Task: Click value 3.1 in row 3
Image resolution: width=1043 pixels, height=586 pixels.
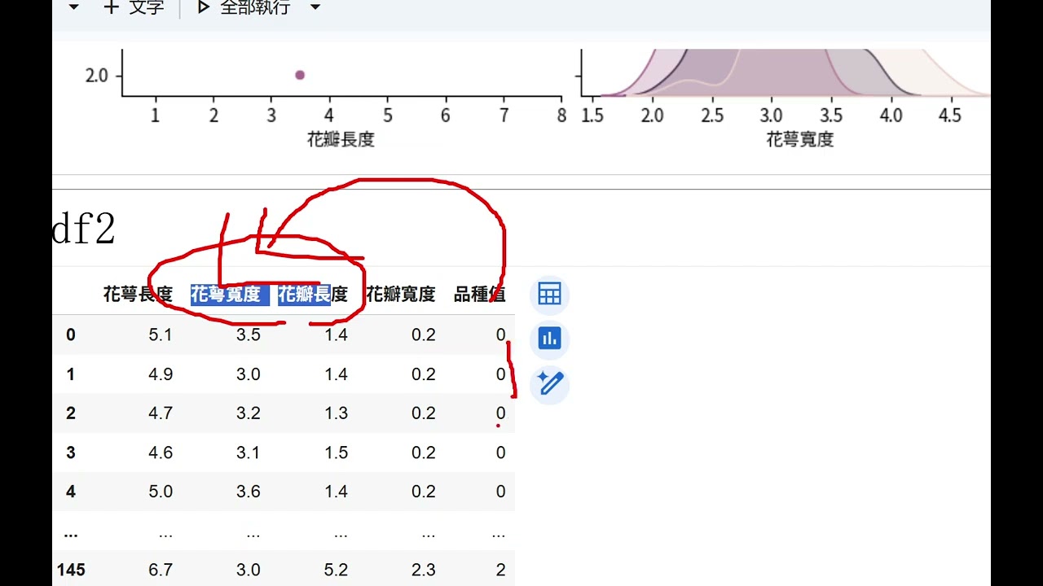Action: 249,453
